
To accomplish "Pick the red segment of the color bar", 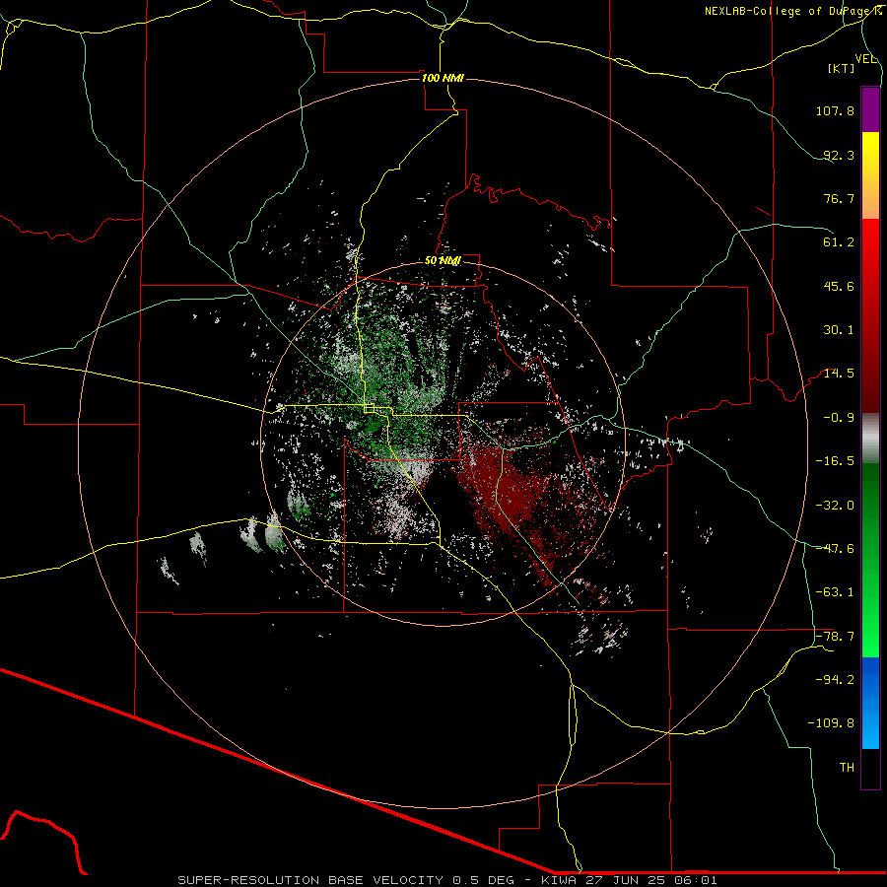I will coord(870,315).
